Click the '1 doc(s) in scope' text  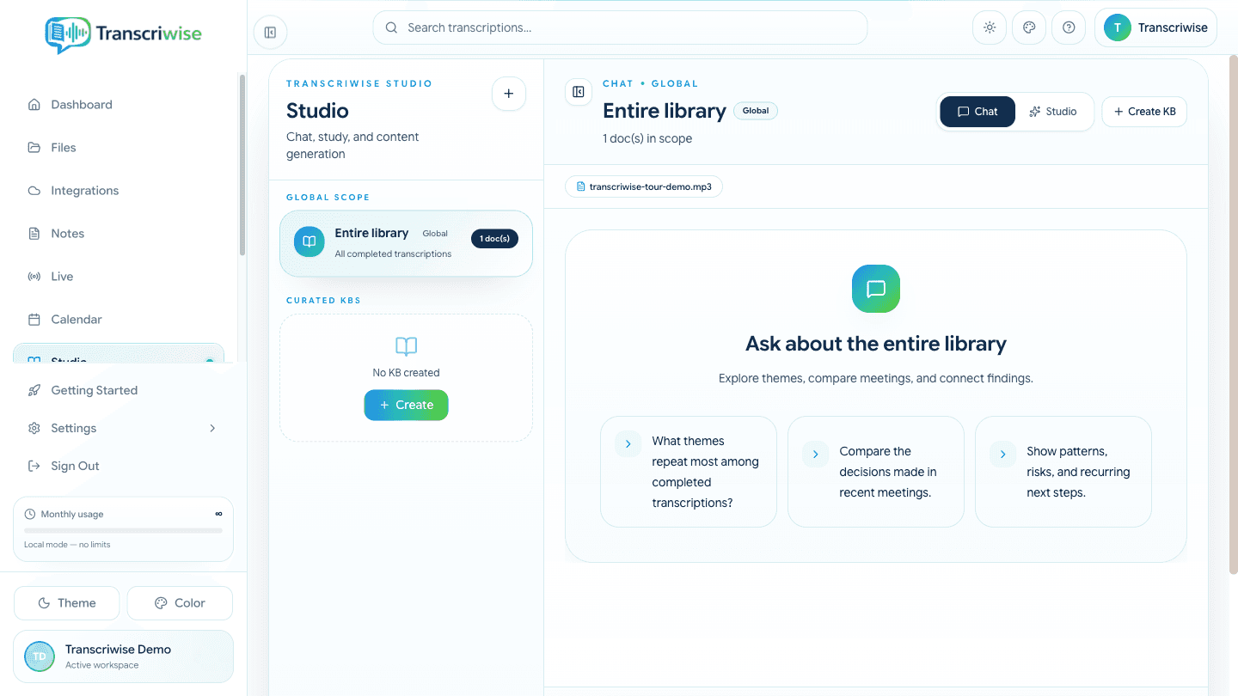coord(647,138)
